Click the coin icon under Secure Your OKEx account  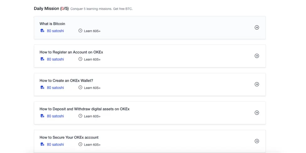click(x=42, y=144)
